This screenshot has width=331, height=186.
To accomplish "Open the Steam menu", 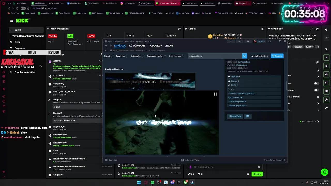I will coord(110,41).
